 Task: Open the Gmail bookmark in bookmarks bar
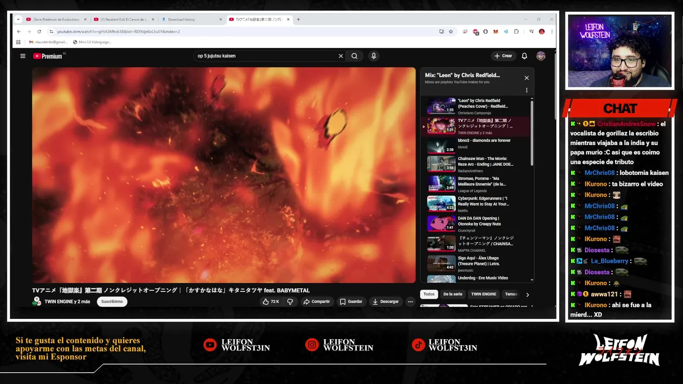pyautogui.click(x=48, y=42)
